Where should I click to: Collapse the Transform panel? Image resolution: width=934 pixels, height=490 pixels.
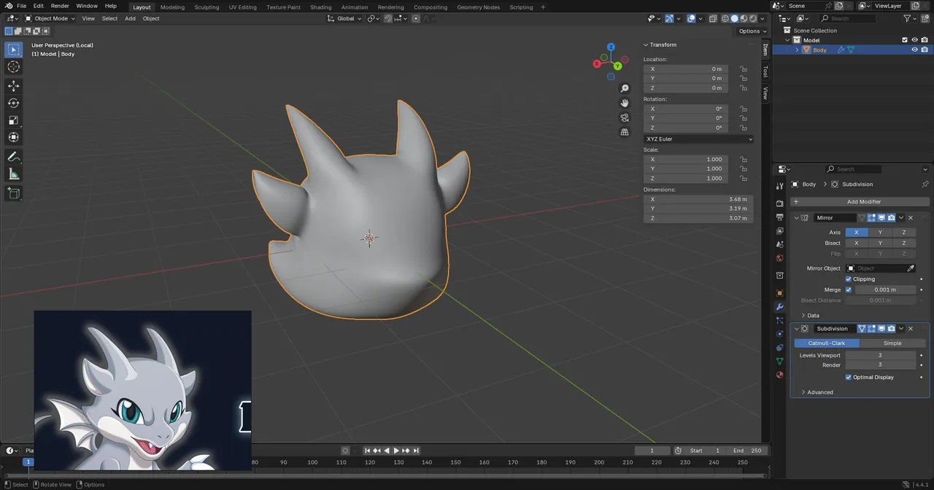coord(647,45)
